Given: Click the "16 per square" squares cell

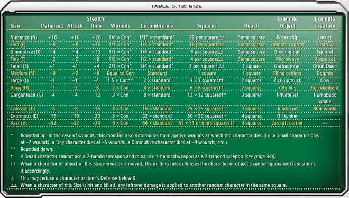Looking at the screenshot, I should pyautogui.click(x=207, y=45).
